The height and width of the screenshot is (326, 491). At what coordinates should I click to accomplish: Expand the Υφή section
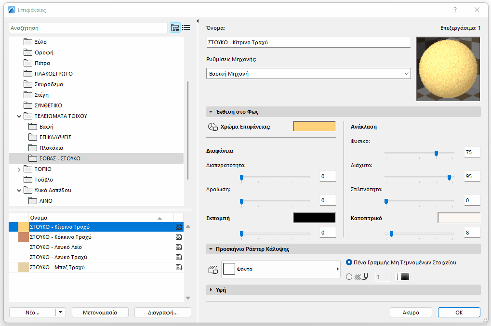(211, 290)
